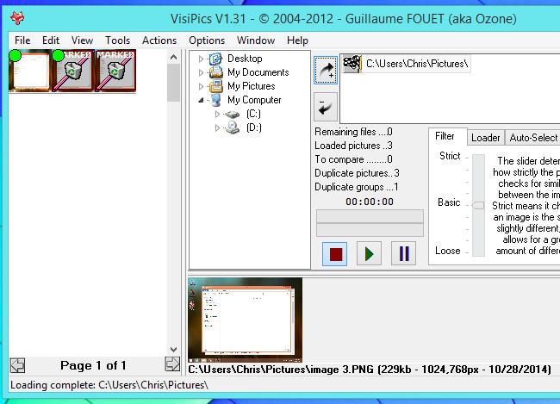Switch to the Loader tab
The height and width of the screenshot is (404, 560).
coord(485,138)
